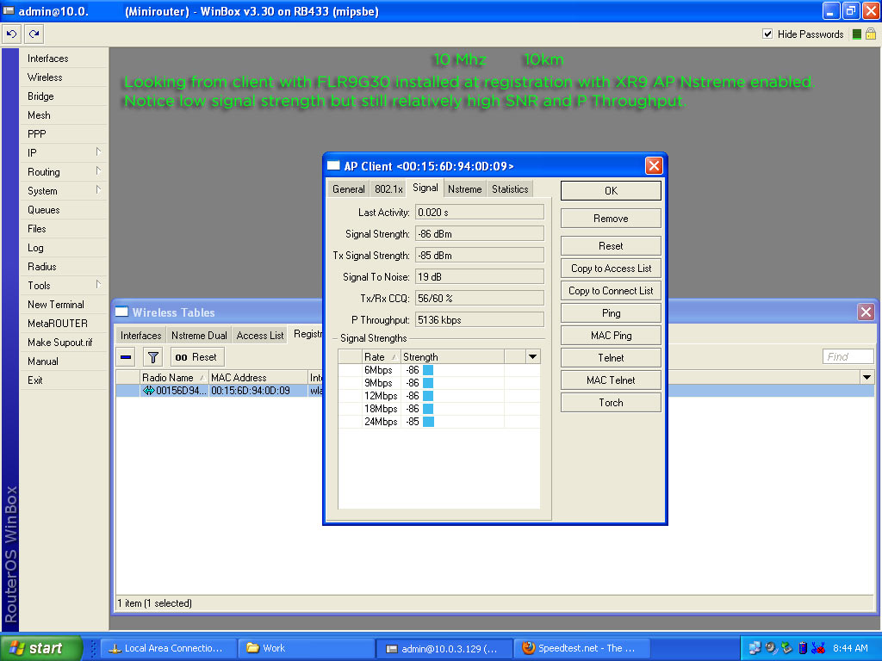Click Reset button in AP Client dialog
882x661 pixels.
pyautogui.click(x=611, y=246)
